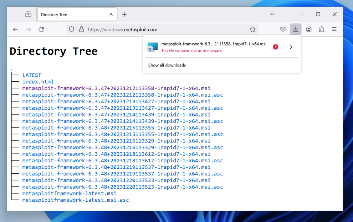The image size is (353, 222).
Task: Open a new tab with plus button
Action: 124,15
